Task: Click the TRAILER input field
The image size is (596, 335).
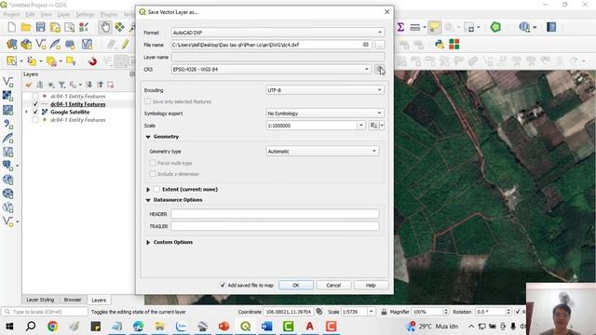Action: 275,226
